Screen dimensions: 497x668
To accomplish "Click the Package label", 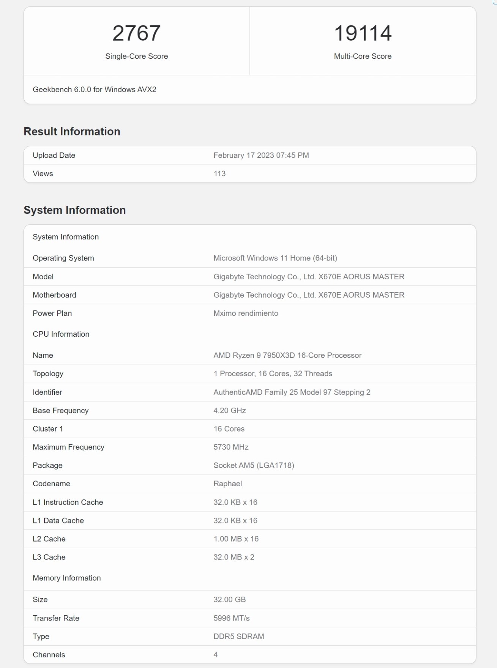I will coord(47,465).
